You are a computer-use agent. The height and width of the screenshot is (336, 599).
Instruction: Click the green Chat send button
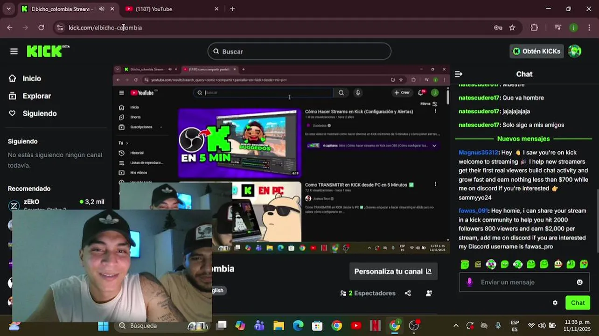578,303
